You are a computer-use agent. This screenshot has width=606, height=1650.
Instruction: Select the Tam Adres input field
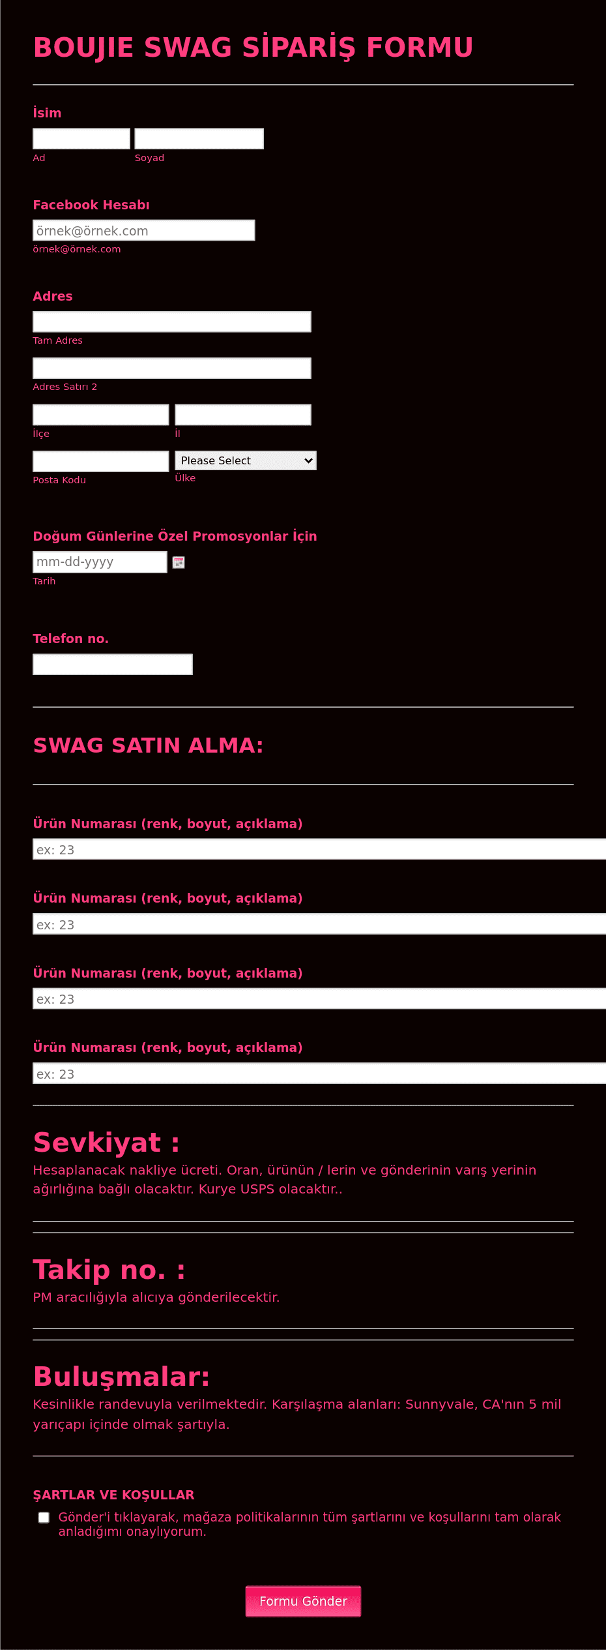point(172,322)
